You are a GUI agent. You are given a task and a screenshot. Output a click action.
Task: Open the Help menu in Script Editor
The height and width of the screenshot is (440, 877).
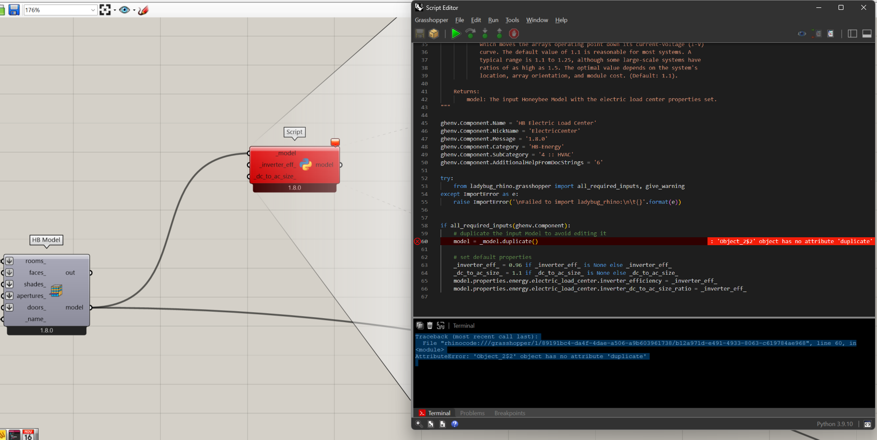pos(561,20)
